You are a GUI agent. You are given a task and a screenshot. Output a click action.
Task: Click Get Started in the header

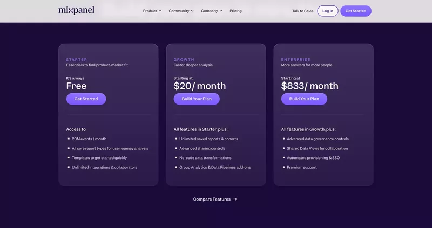pyautogui.click(x=355, y=11)
